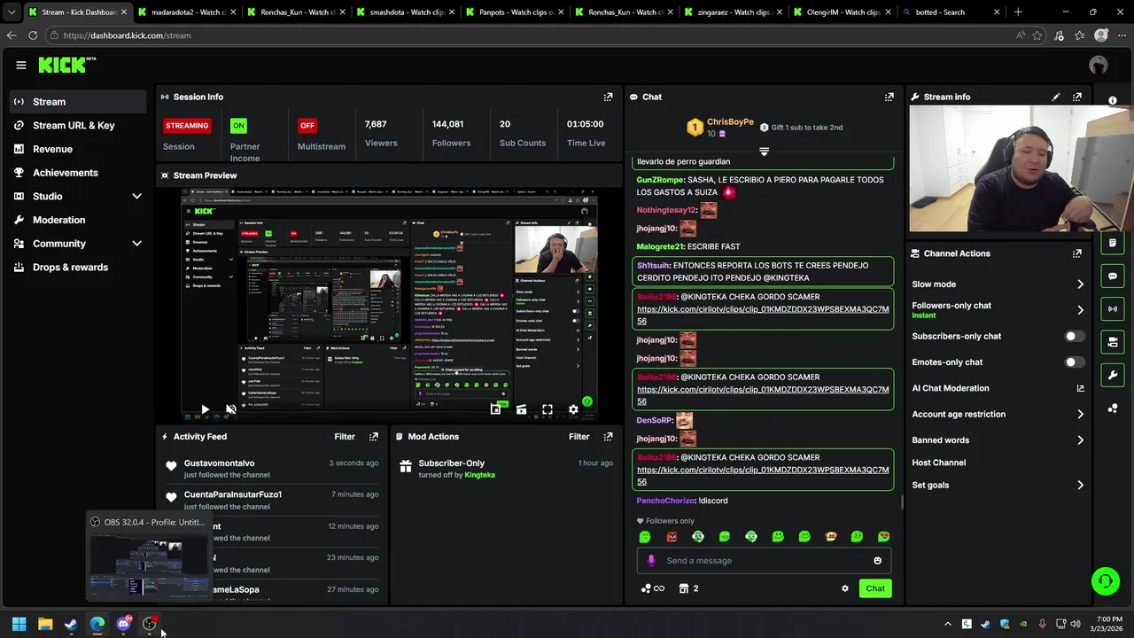Pop out the Activity Feed panel
The width and height of the screenshot is (1134, 638).
[x=373, y=436]
